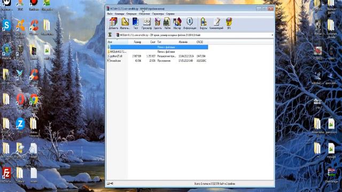Click the Delete (Удалить) toolbar icon
Viewport: 342px width, 192px height.
[158, 23]
